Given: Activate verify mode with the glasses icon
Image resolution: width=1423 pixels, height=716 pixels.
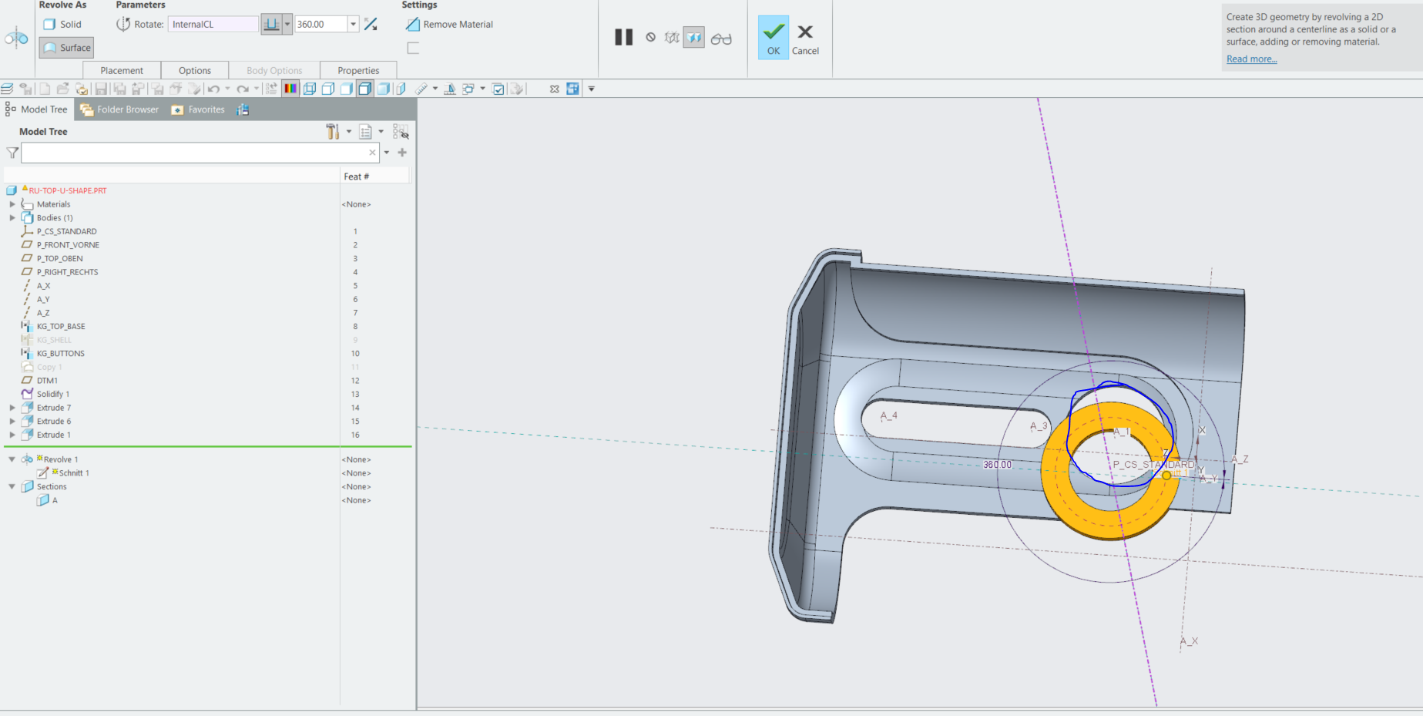Looking at the screenshot, I should point(721,37).
